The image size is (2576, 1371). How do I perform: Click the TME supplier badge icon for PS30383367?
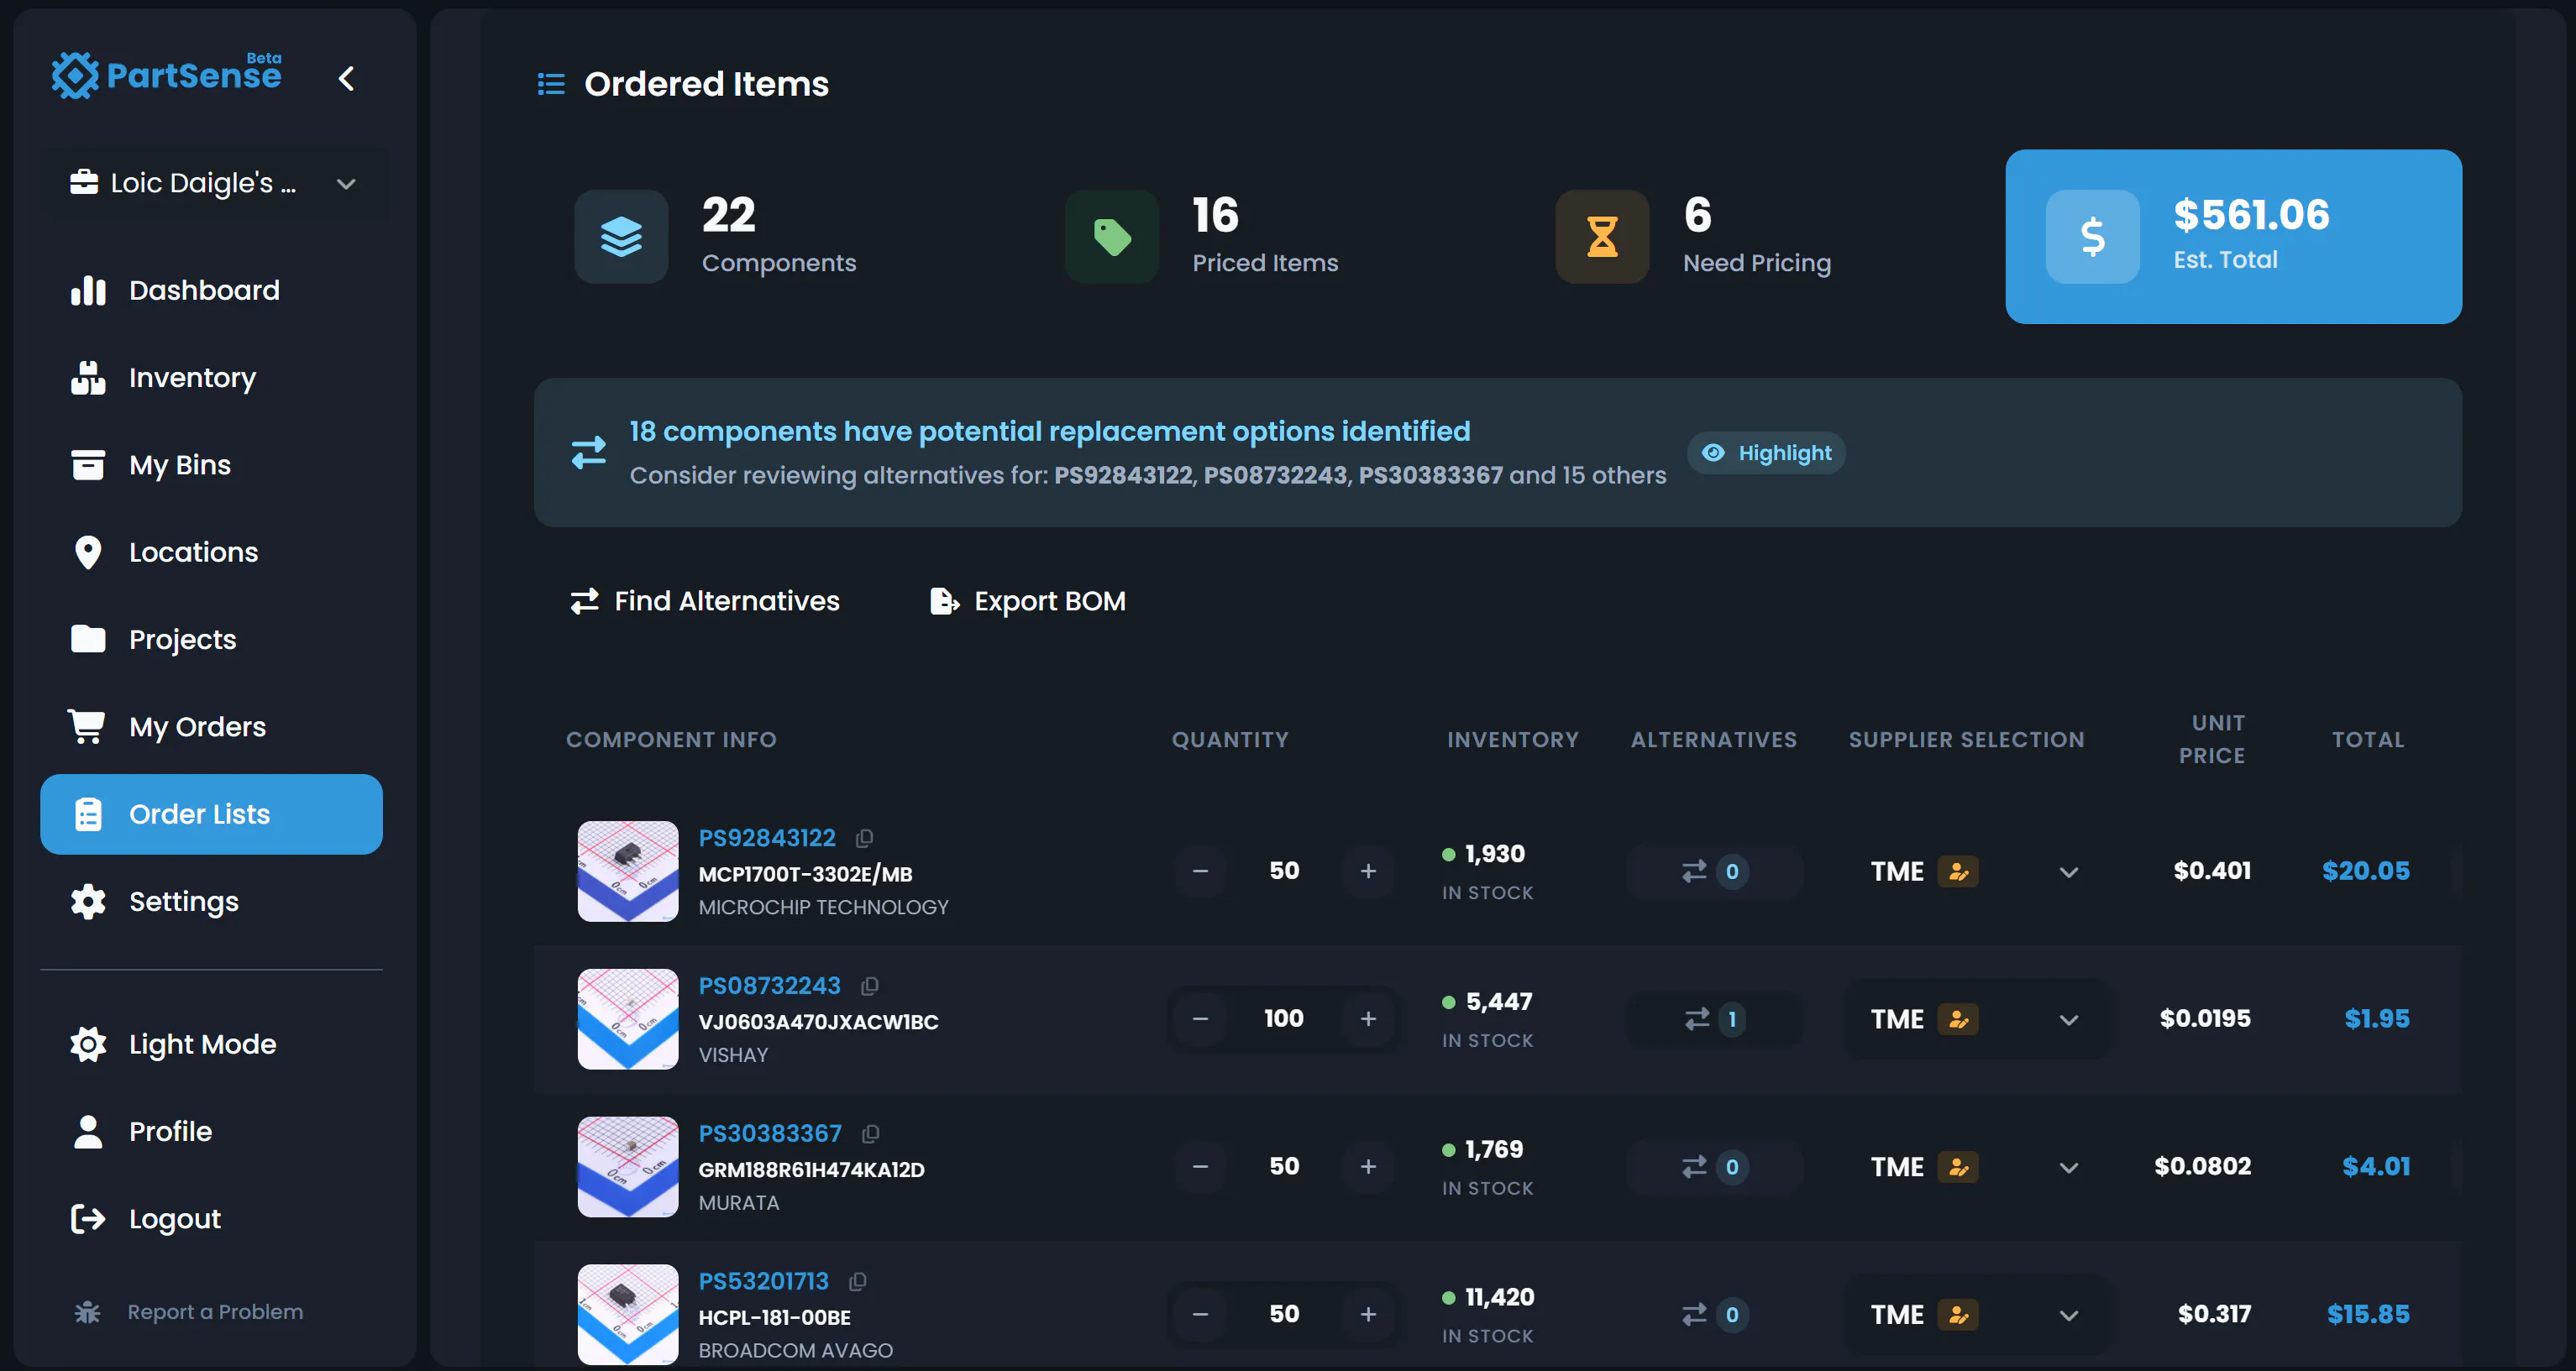[1958, 1166]
